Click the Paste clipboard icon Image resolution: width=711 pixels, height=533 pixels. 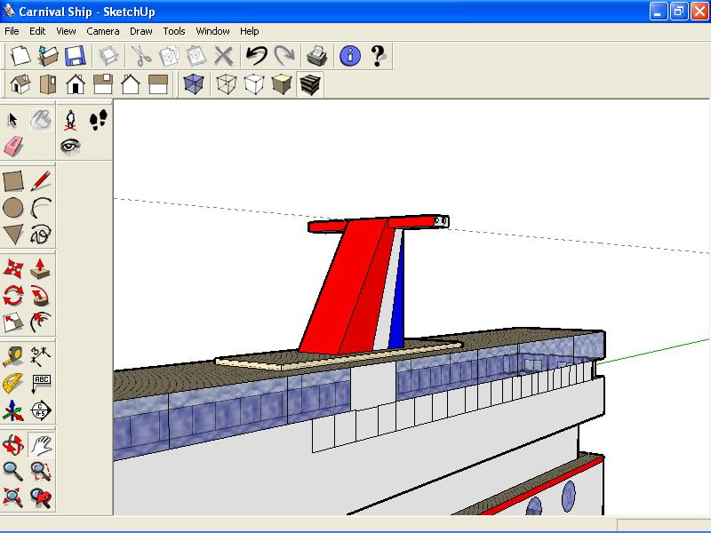click(196, 56)
